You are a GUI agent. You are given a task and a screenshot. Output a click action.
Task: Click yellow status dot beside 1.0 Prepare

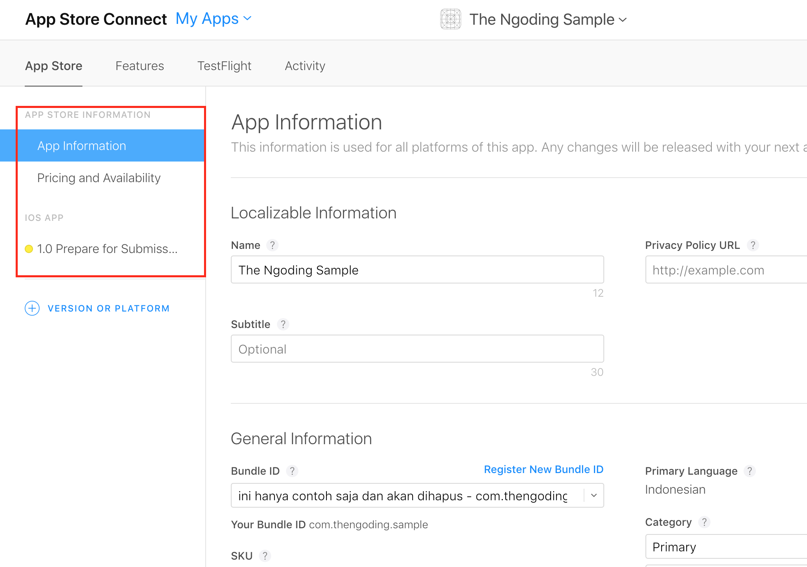tap(29, 249)
